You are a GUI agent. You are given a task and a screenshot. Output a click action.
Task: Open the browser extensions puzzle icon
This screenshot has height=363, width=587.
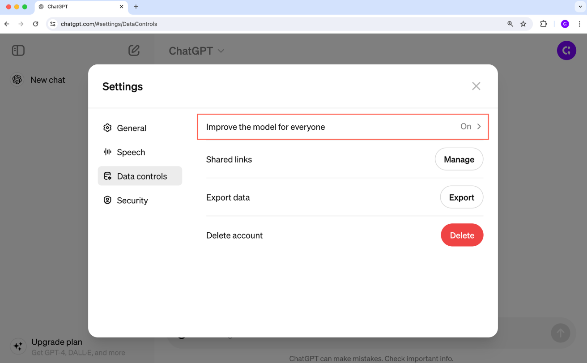[544, 24]
